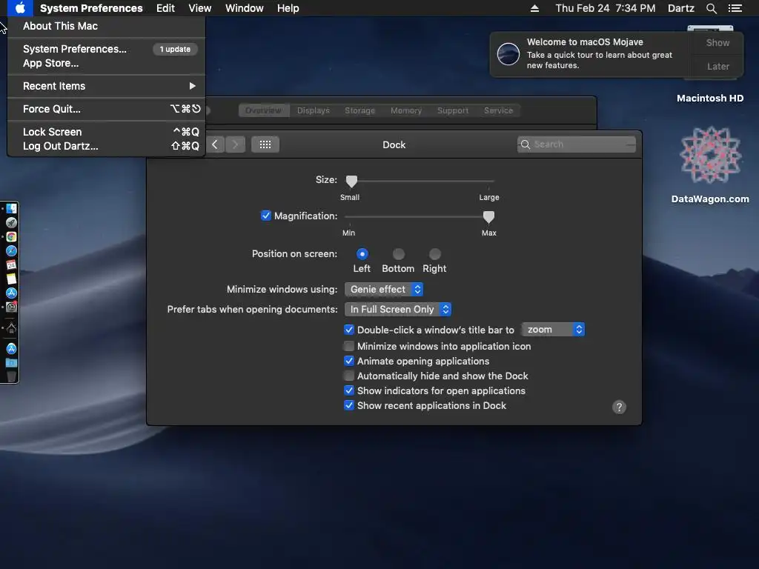Show all preferences grid icon
This screenshot has width=759, height=569.
[x=265, y=144]
